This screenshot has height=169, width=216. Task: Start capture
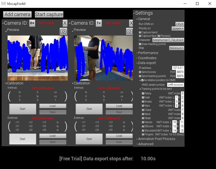[49, 14]
